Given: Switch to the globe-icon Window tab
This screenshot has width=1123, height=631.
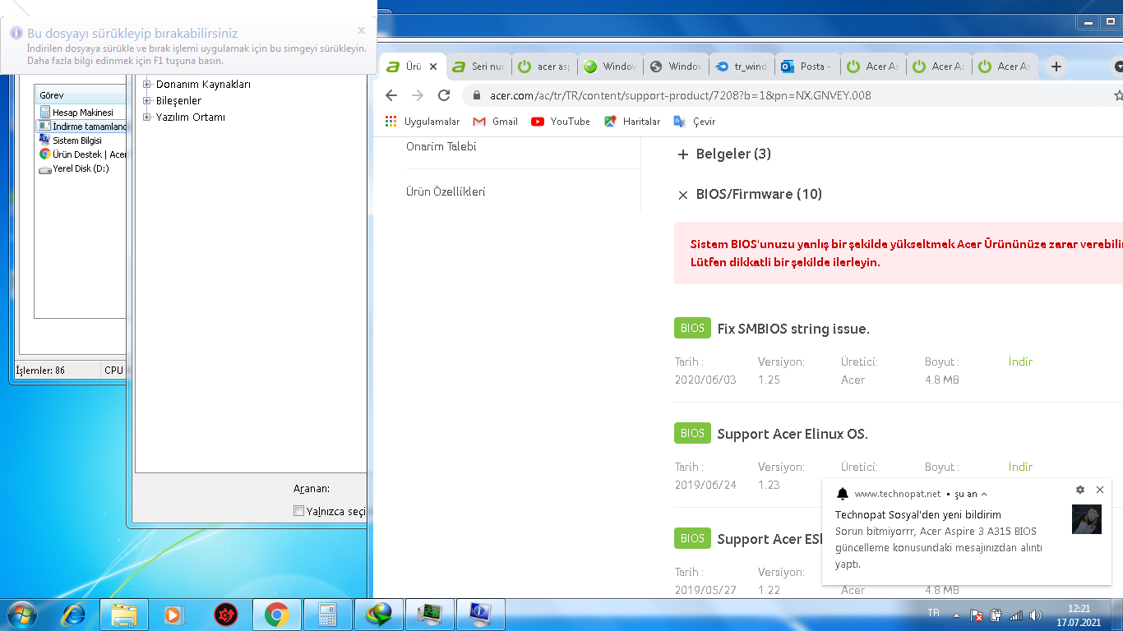Looking at the screenshot, I should (x=676, y=67).
